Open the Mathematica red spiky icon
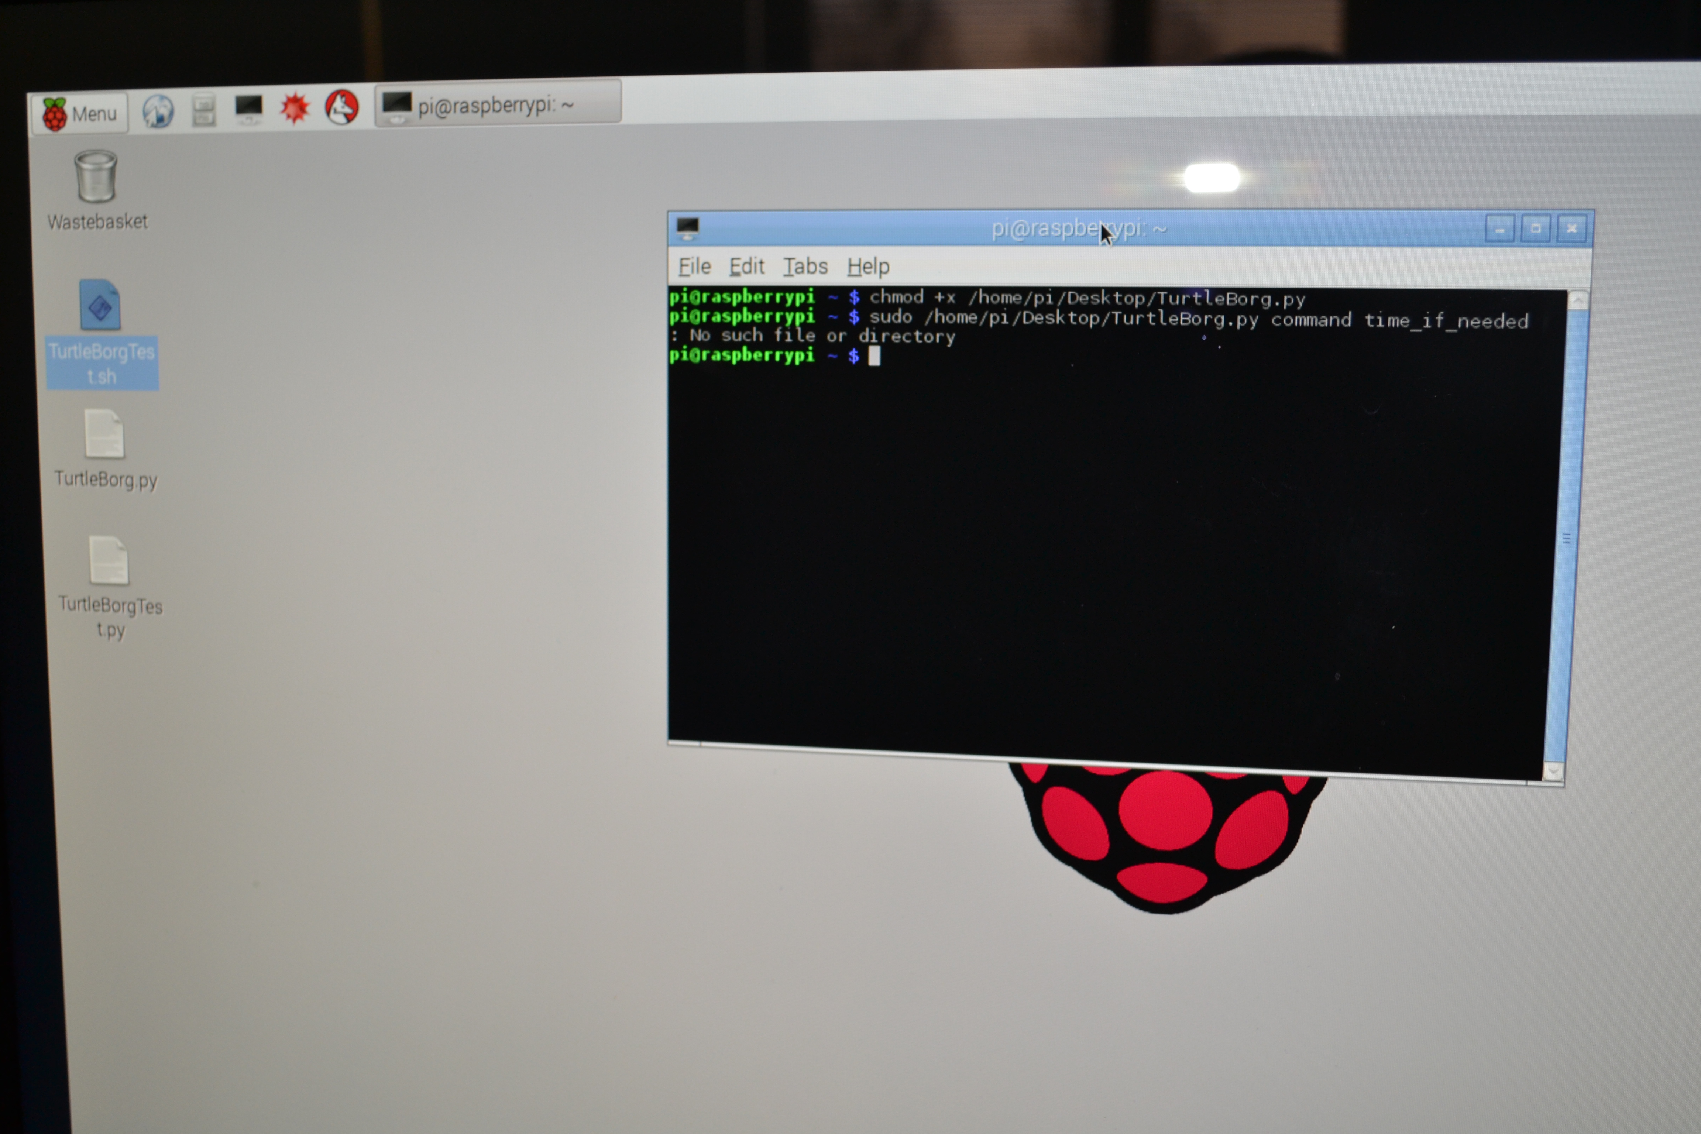 pyautogui.click(x=295, y=109)
